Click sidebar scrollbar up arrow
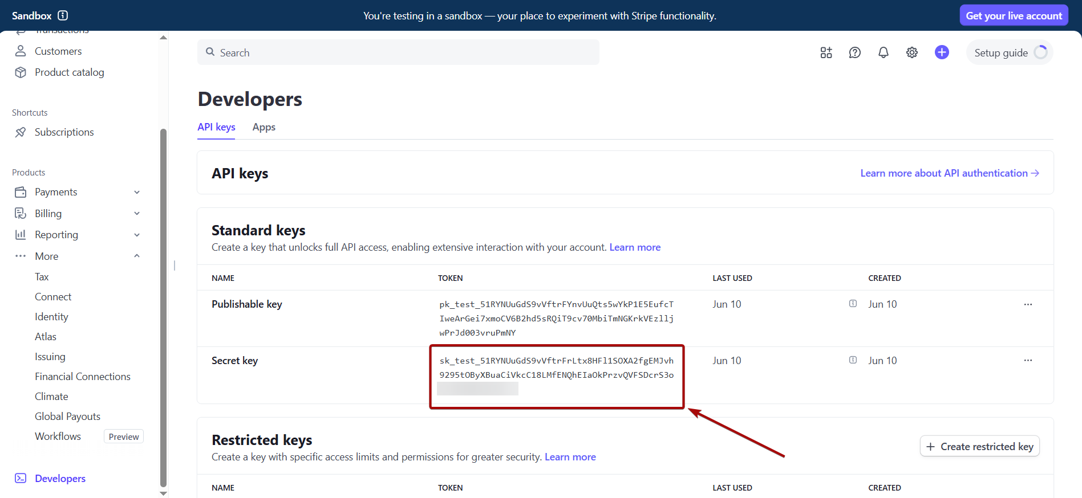The image size is (1082, 498). tap(164, 38)
